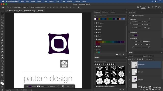
Task: Open the Normal blend mode dropdown
Action: 135,56
